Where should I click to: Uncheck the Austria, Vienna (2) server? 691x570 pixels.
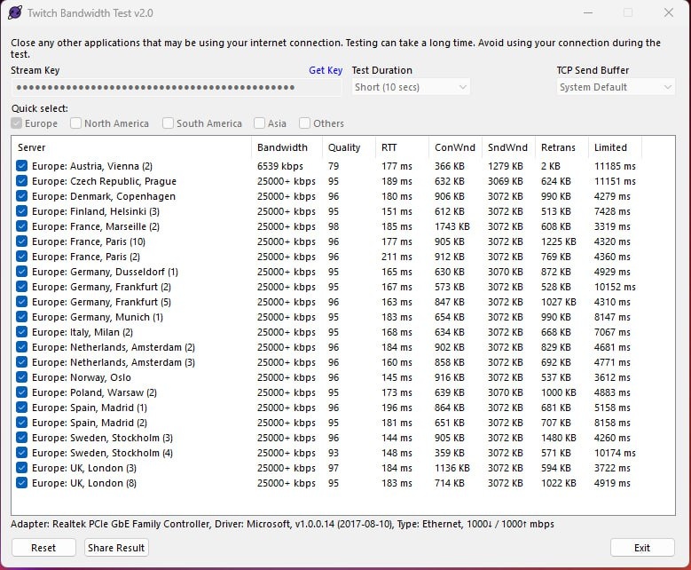(x=21, y=166)
